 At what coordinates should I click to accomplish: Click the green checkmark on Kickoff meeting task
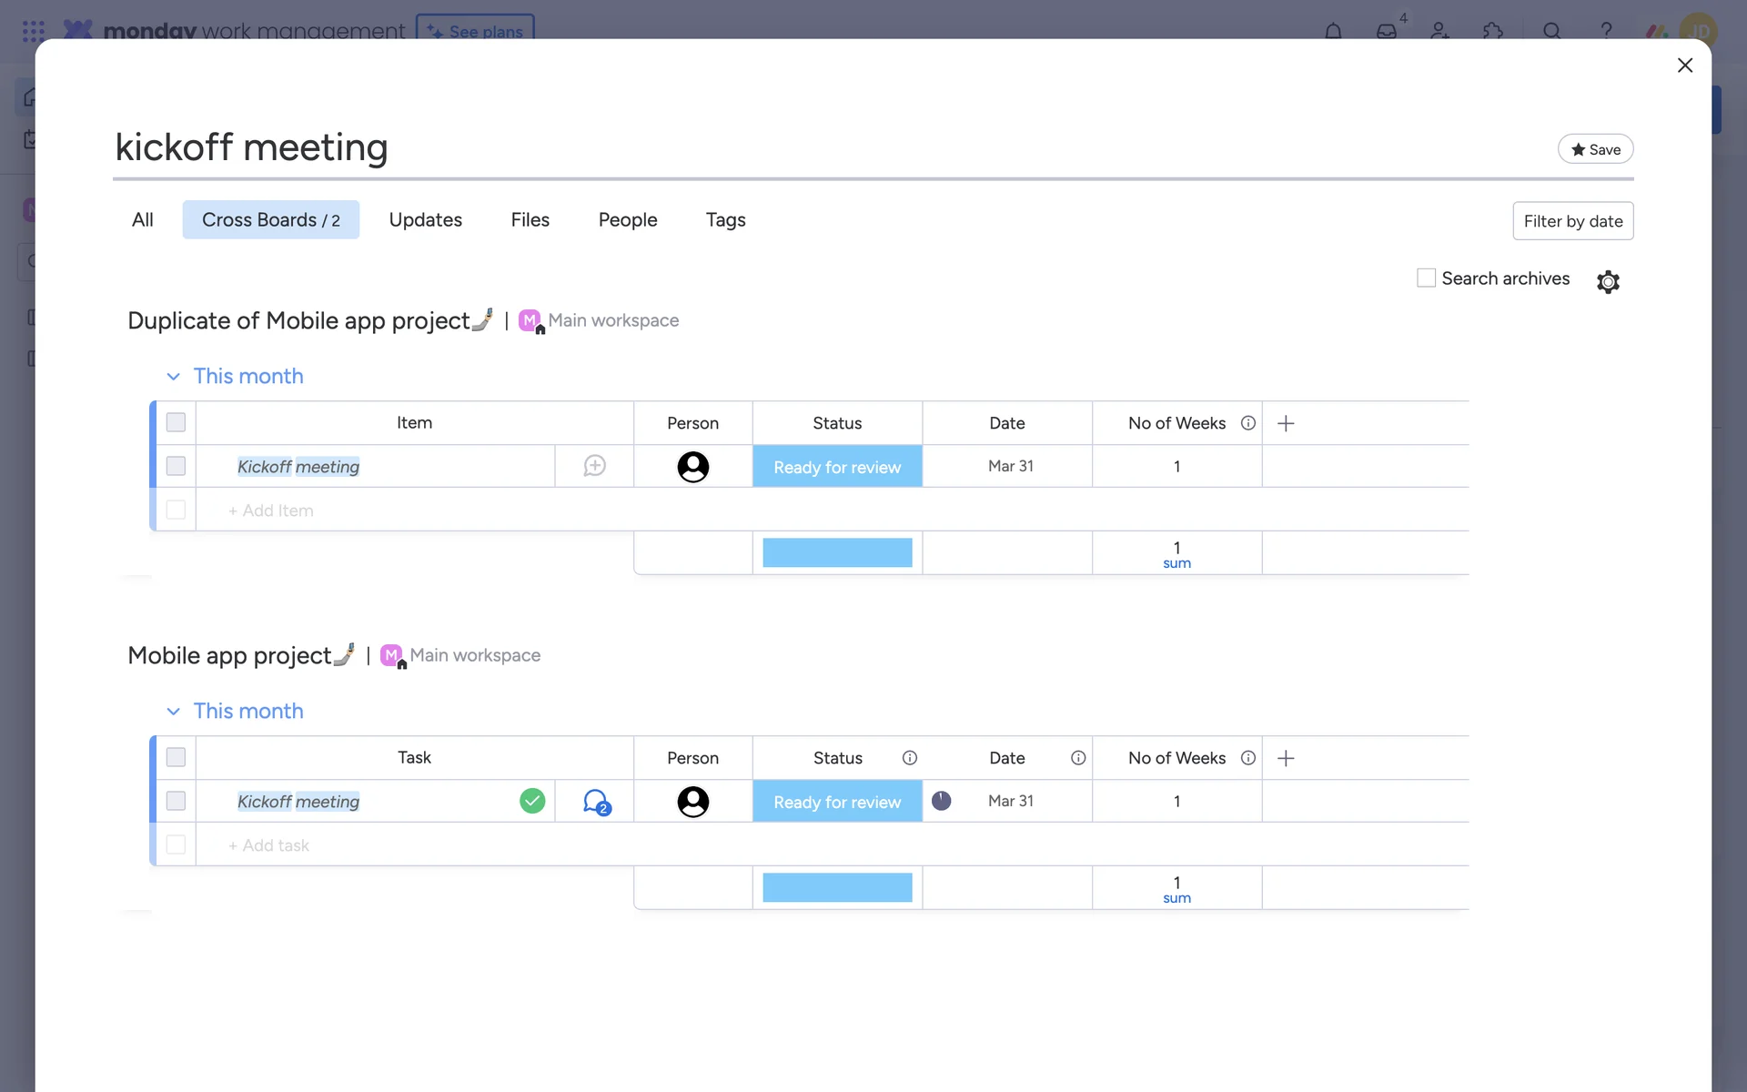tap(532, 801)
